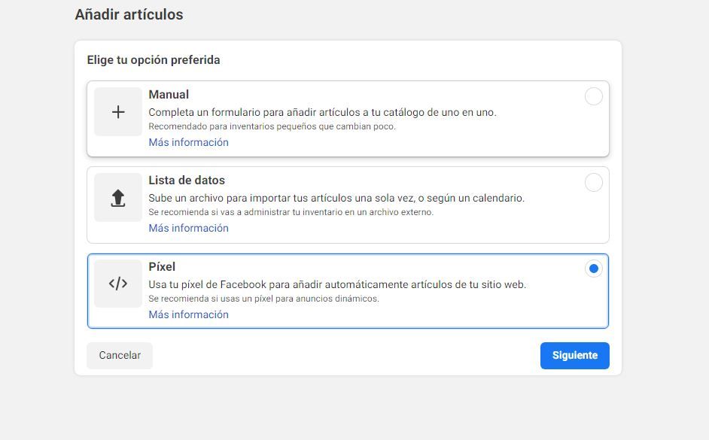This screenshot has width=709, height=440.
Task: Click the Manual option title
Action: tap(169, 95)
